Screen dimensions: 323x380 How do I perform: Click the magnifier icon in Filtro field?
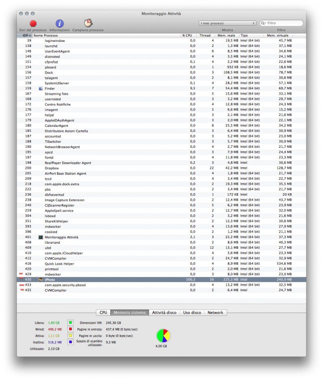(x=263, y=23)
